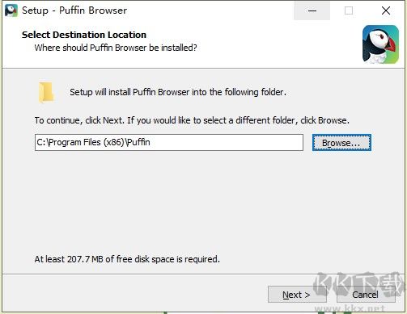This screenshot has width=407, height=314.
Task: Cancel the installation
Action: point(366,295)
